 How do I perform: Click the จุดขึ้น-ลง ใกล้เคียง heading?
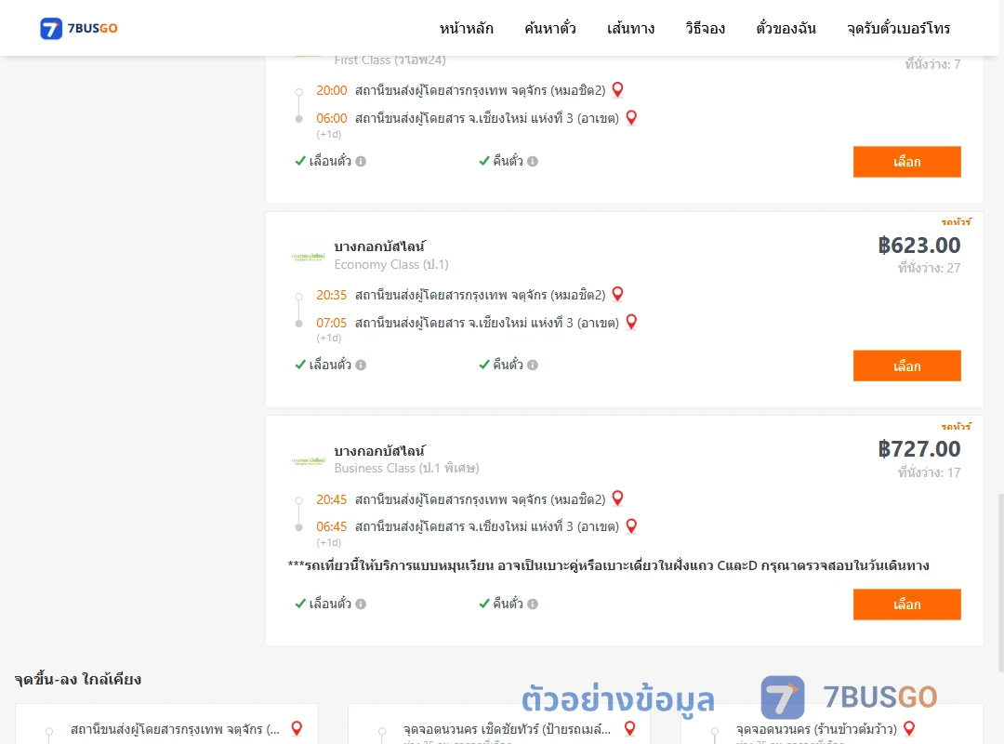pos(78,679)
